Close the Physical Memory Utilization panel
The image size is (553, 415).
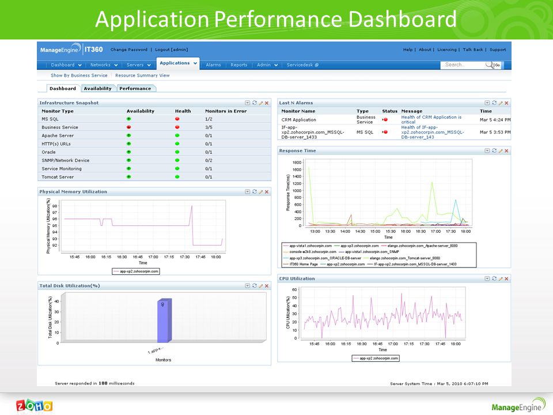pos(267,191)
